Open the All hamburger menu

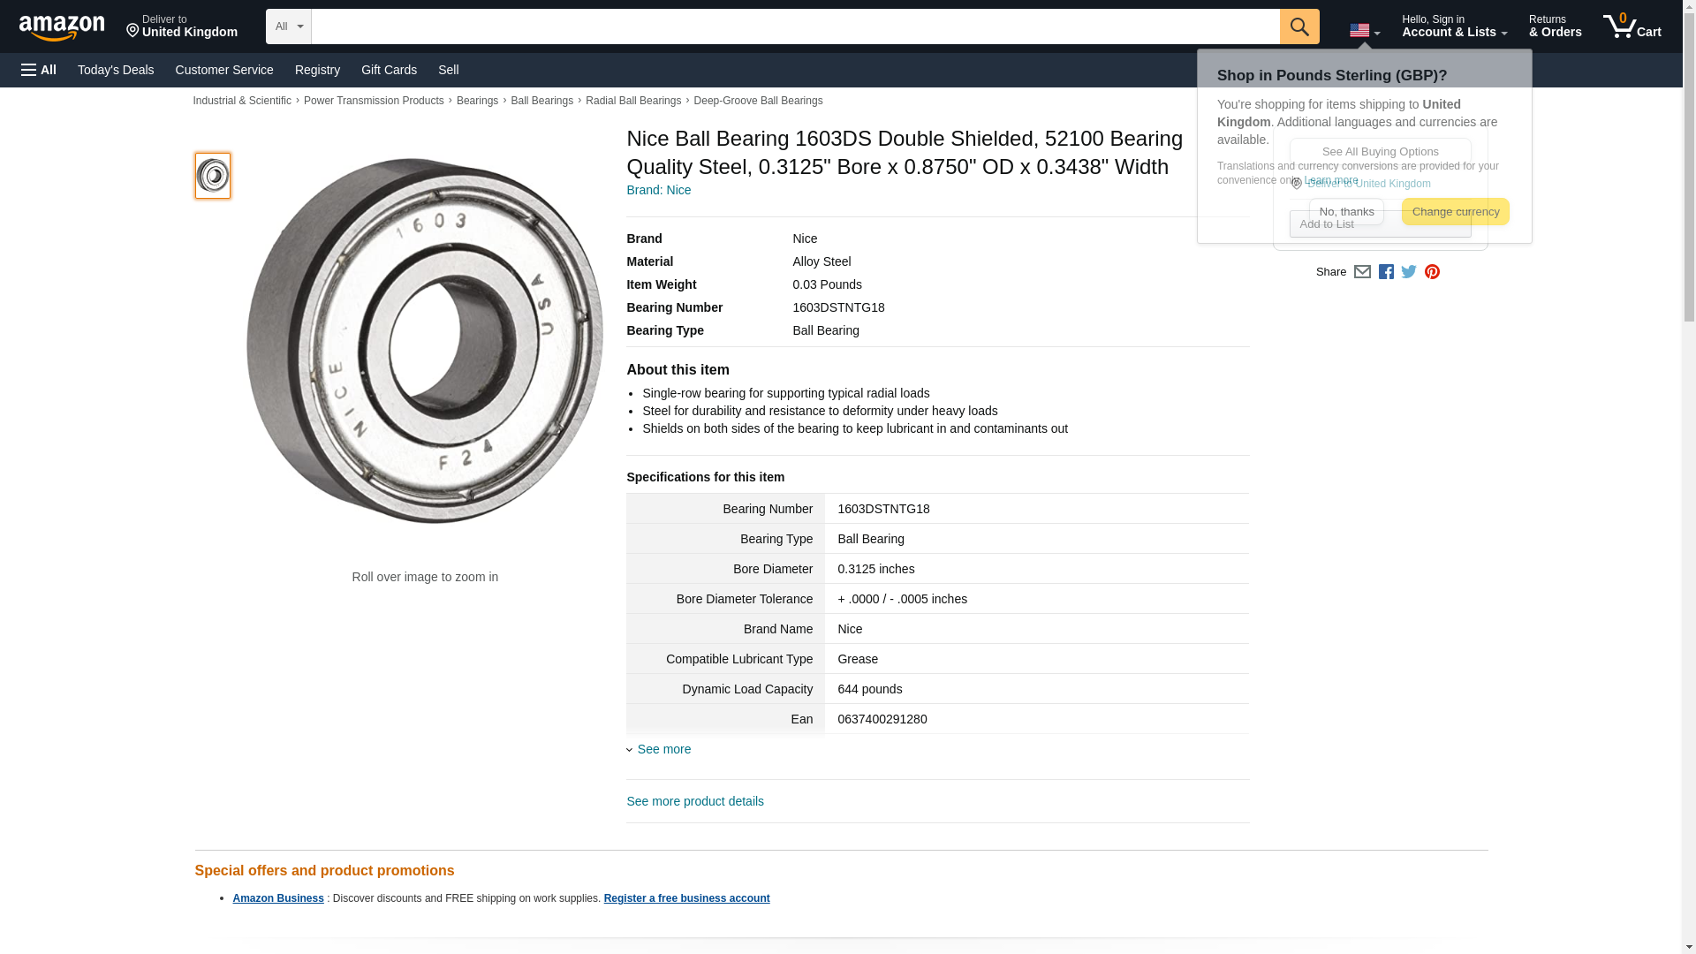tap(39, 70)
